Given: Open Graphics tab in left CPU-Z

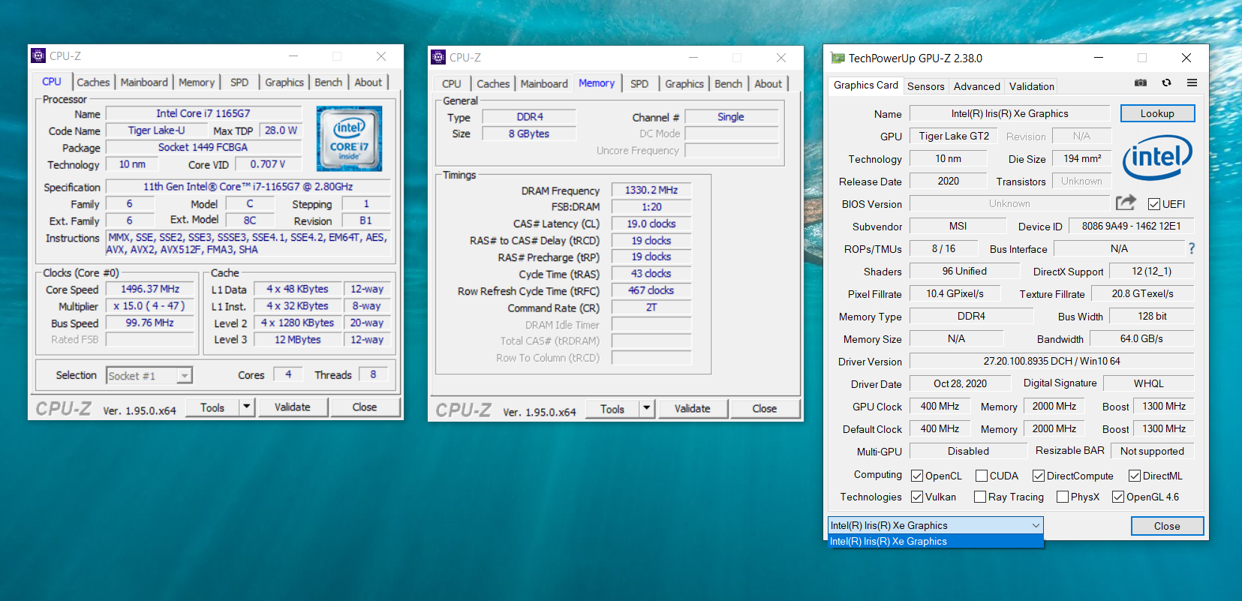Looking at the screenshot, I should pos(284,83).
